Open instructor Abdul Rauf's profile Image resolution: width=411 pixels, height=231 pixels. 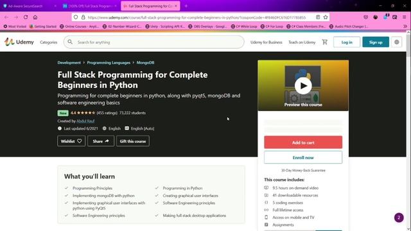(x=85, y=121)
